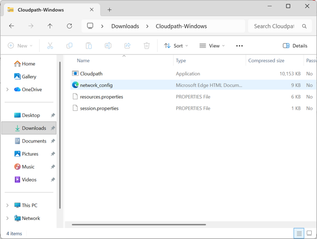Image resolution: width=317 pixels, height=239 pixels.
Task: Add a new tab
Action: [109, 9]
